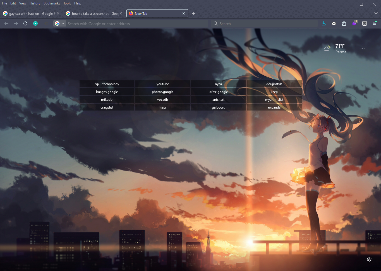The height and width of the screenshot is (271, 381).
Task: Open the anichart shortcut
Action: tap(219, 100)
